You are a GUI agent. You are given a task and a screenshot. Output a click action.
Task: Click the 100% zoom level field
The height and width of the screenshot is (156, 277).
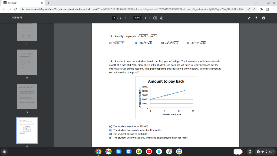click(x=137, y=18)
